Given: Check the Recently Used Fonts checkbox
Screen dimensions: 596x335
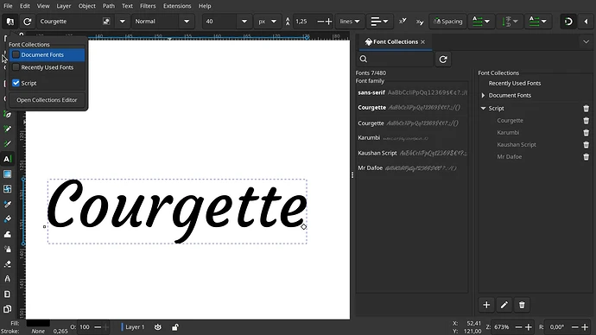Looking at the screenshot, I should point(16,67).
